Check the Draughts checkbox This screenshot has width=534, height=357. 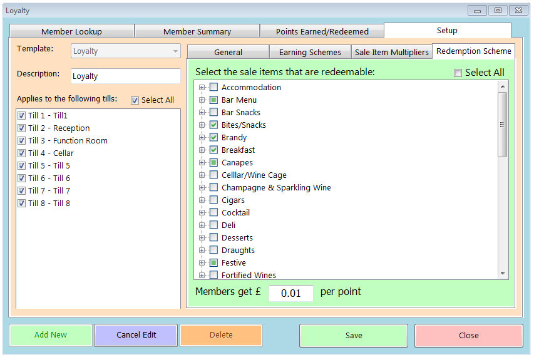213,250
